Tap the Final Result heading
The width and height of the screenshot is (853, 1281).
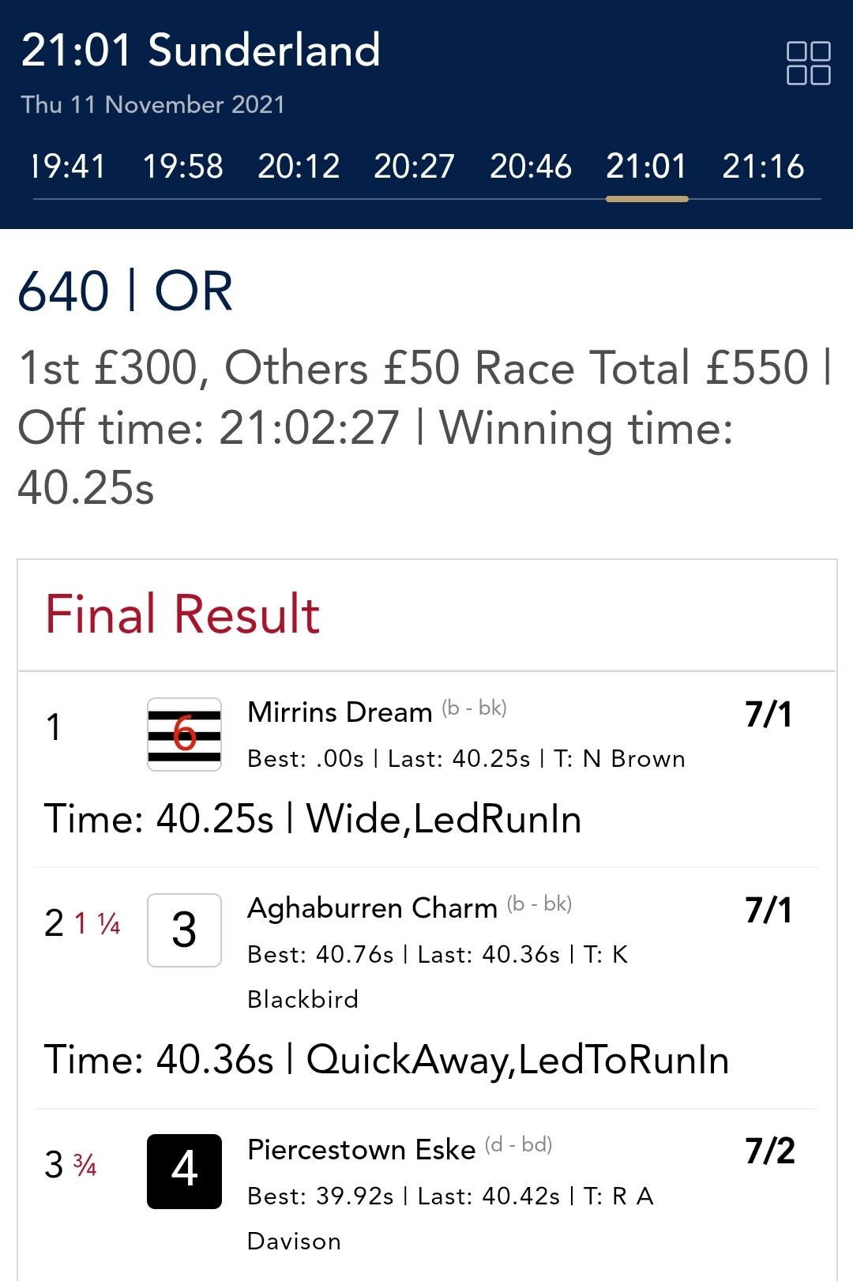tap(182, 614)
